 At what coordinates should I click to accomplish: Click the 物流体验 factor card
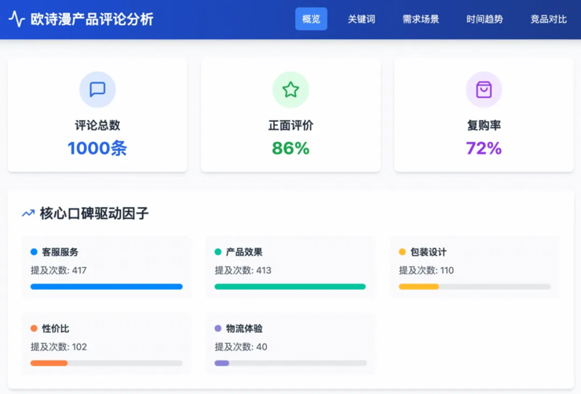290,344
